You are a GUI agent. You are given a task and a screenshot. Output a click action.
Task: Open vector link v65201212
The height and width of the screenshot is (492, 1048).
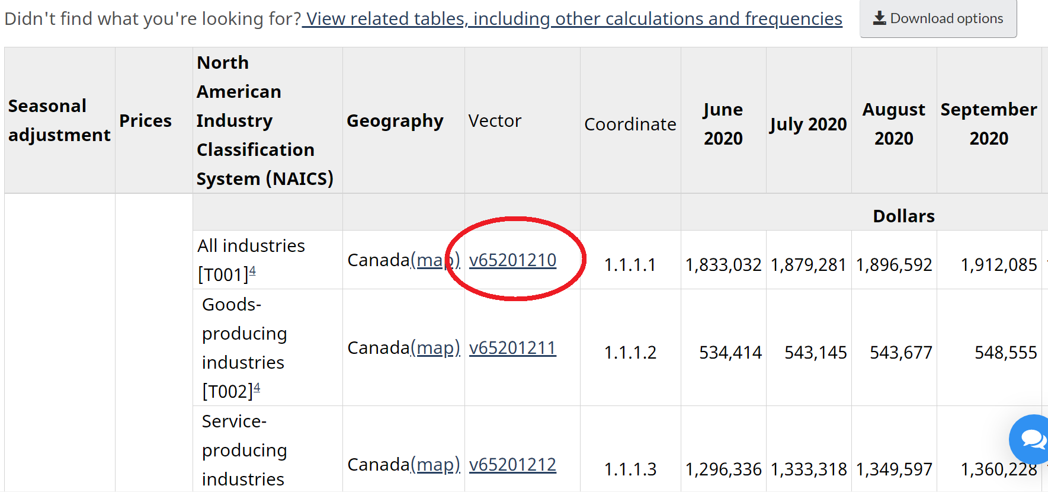click(512, 465)
